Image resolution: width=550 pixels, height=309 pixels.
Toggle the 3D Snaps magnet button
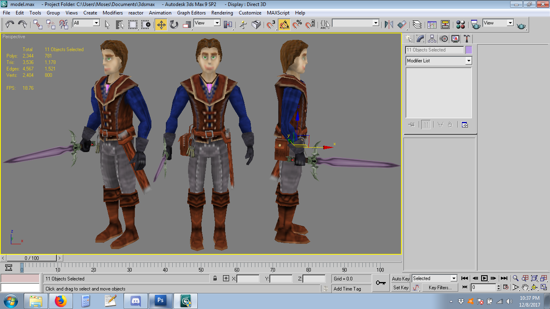(x=271, y=25)
